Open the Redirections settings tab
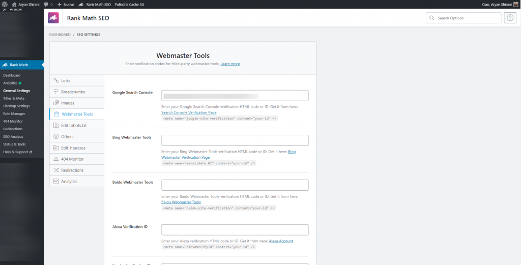Viewport: 521px width, 265px height. (72, 170)
